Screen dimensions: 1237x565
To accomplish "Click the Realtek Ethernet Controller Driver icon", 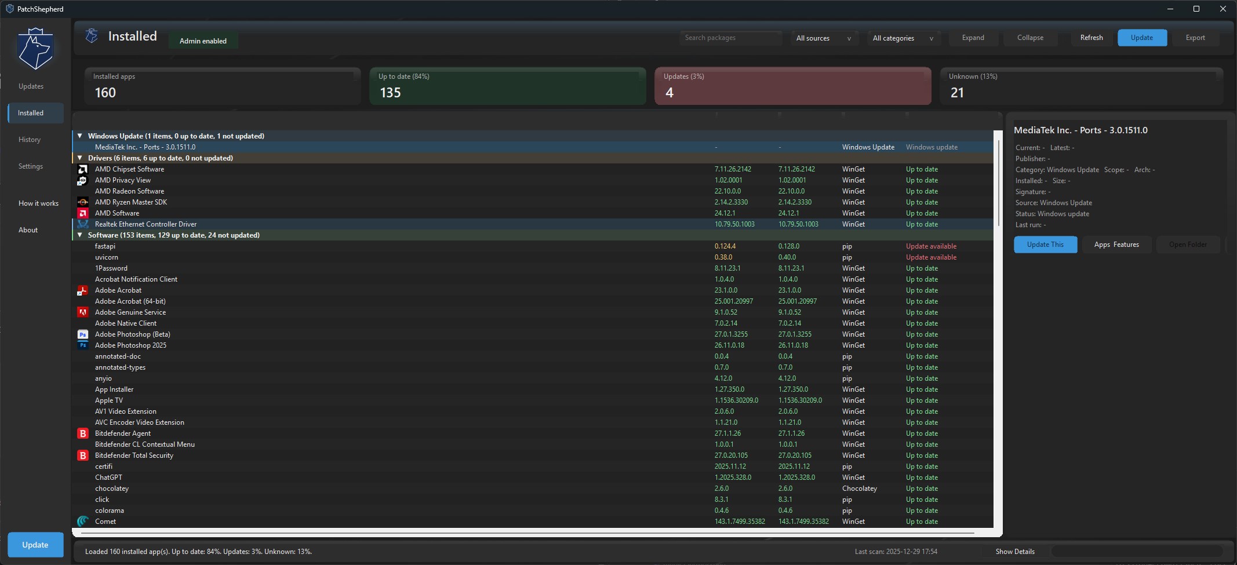I will [x=83, y=224].
